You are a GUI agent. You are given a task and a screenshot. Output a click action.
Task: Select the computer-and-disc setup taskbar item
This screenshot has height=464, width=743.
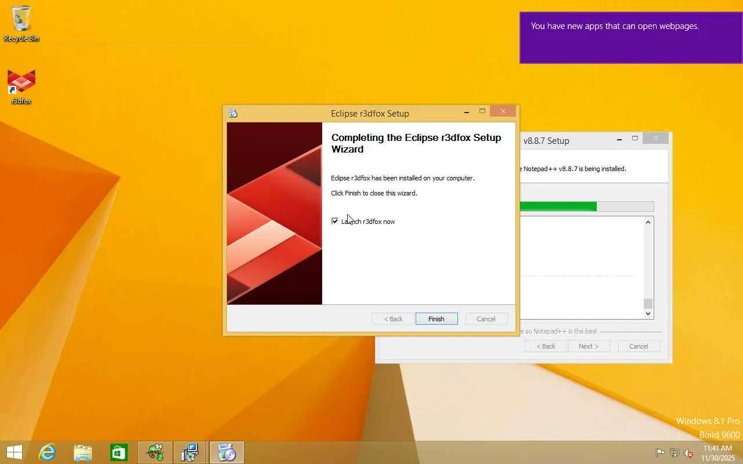coord(190,452)
